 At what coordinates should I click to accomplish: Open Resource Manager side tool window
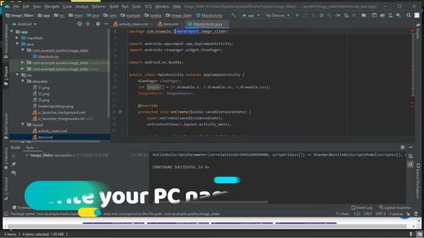6,41
